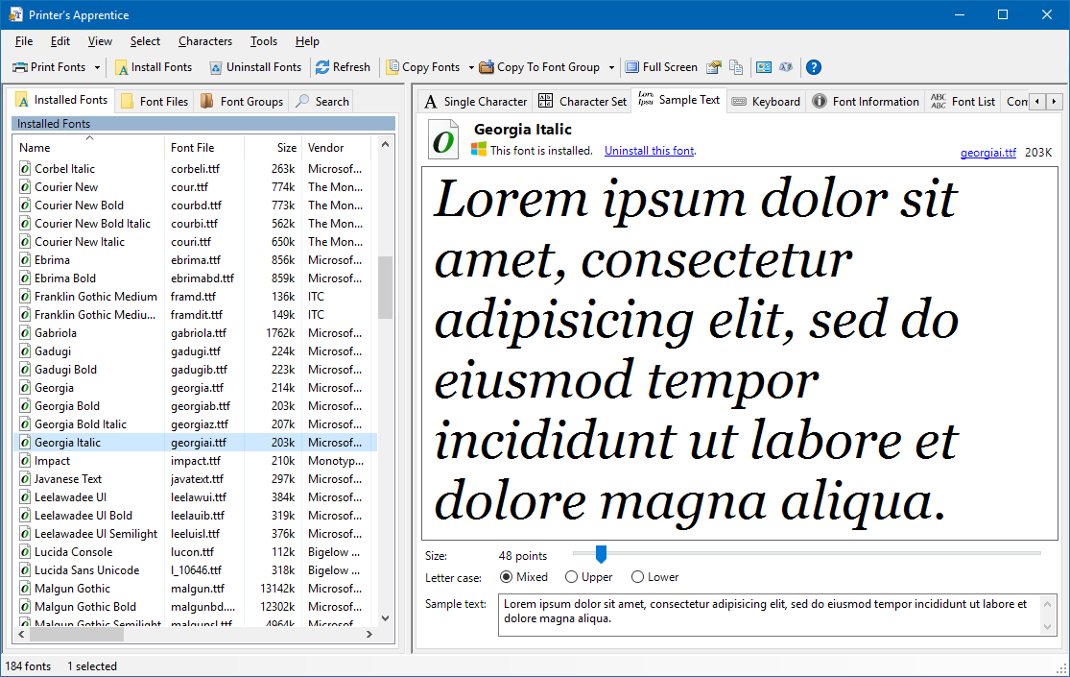The image size is (1070, 677).
Task: Click the font list scroll-right arrow
Action: 369,635
